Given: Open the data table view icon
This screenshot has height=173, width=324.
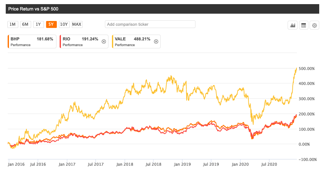Looking at the screenshot, I should (x=304, y=25).
